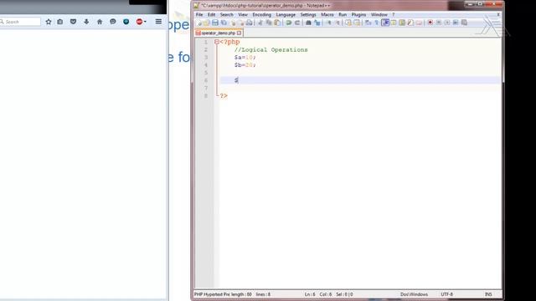Open the Plugins menu
This screenshot has width=536, height=301.
click(358, 15)
